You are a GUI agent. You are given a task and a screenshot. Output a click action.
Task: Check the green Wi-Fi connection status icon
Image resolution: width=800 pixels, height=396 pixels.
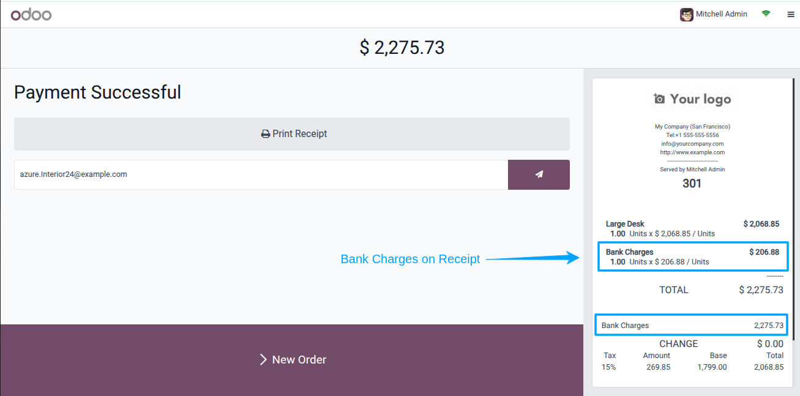[766, 13]
